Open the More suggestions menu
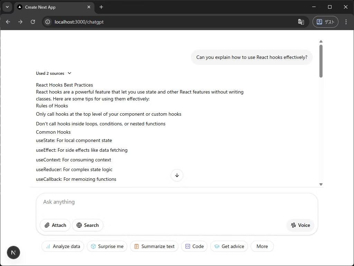This screenshot has height=266, width=354. pos(262,246)
